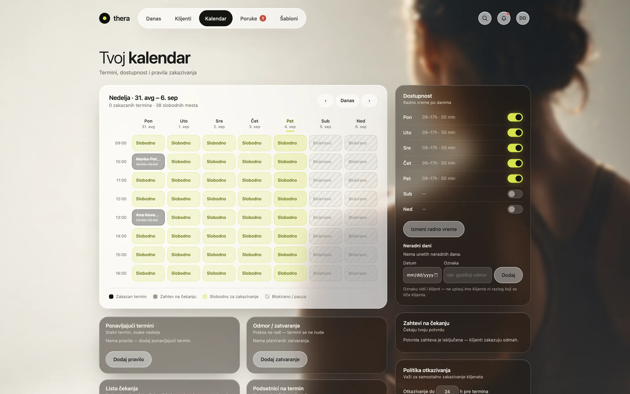The width and height of the screenshot is (630, 394).
Task: Click the unread badge on Poruke
Action: click(263, 18)
